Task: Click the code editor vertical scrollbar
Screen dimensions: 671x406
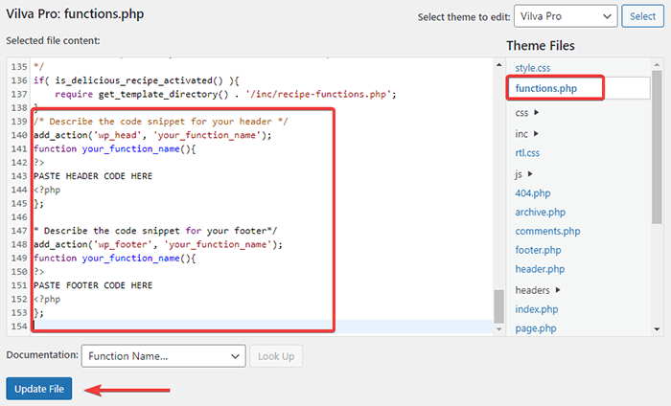Action: 497,305
